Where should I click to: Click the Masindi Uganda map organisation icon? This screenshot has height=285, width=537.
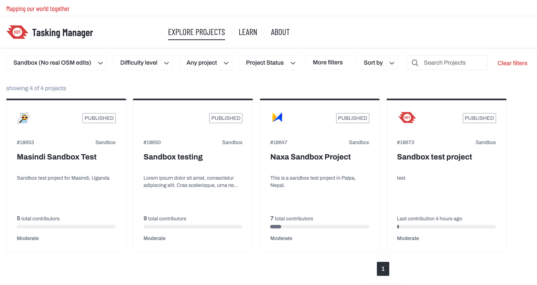point(23,118)
